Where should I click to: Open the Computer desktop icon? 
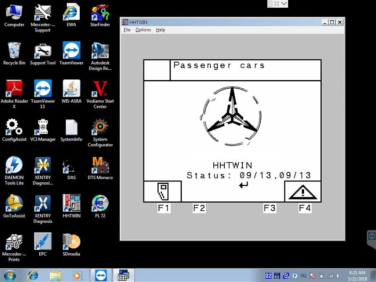[14, 16]
